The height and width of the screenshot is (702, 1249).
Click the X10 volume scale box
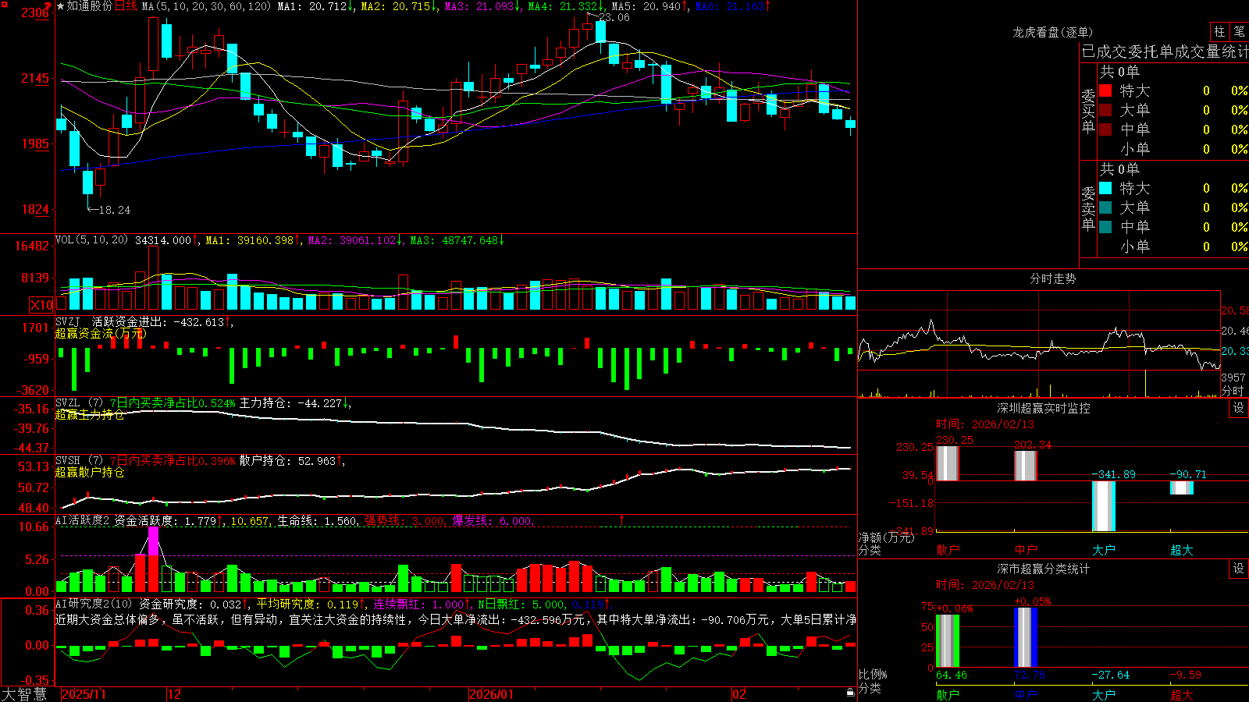pyautogui.click(x=41, y=305)
